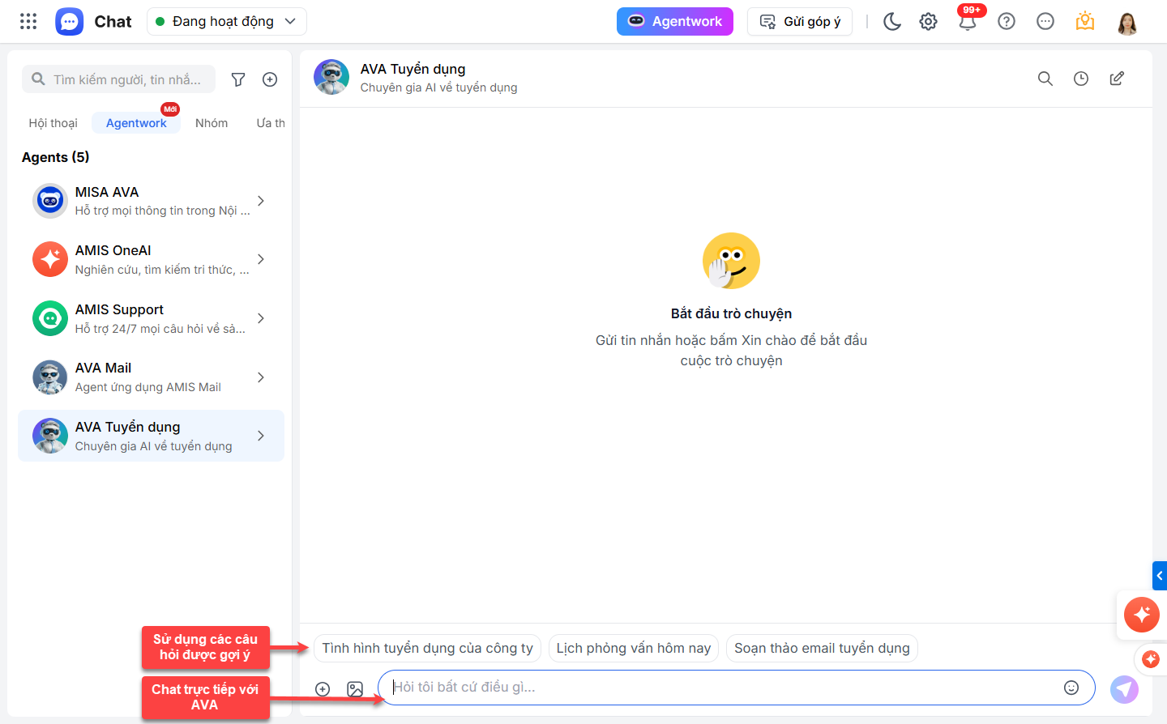
Task: Search within the AVA Tuyển dụng conversation
Action: click(x=1045, y=79)
